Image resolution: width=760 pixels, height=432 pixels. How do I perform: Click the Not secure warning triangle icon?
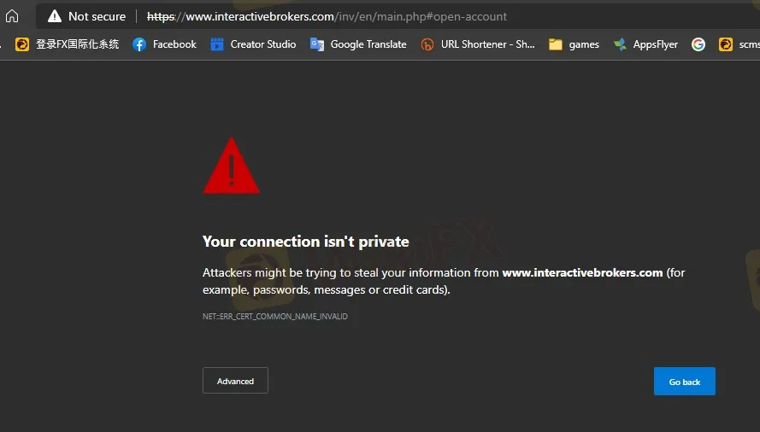55,16
